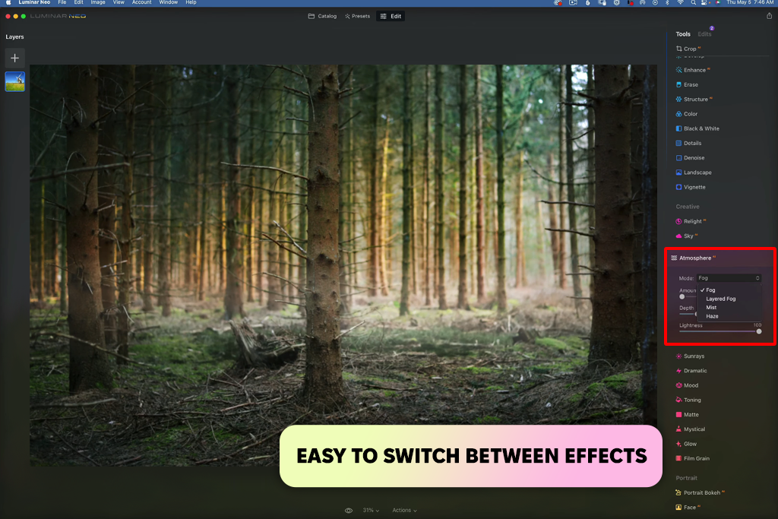Select the windmill layer thumbnail
778x519 pixels.
(15, 81)
